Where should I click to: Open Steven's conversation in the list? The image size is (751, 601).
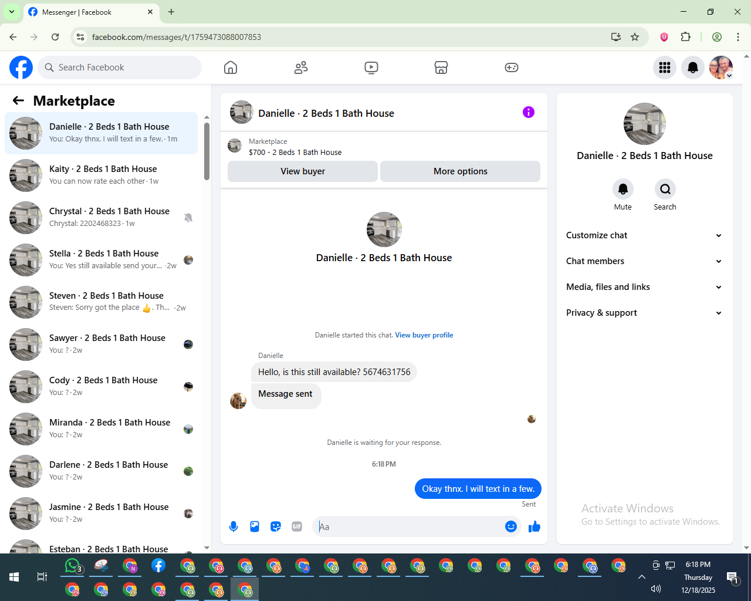coord(102,302)
